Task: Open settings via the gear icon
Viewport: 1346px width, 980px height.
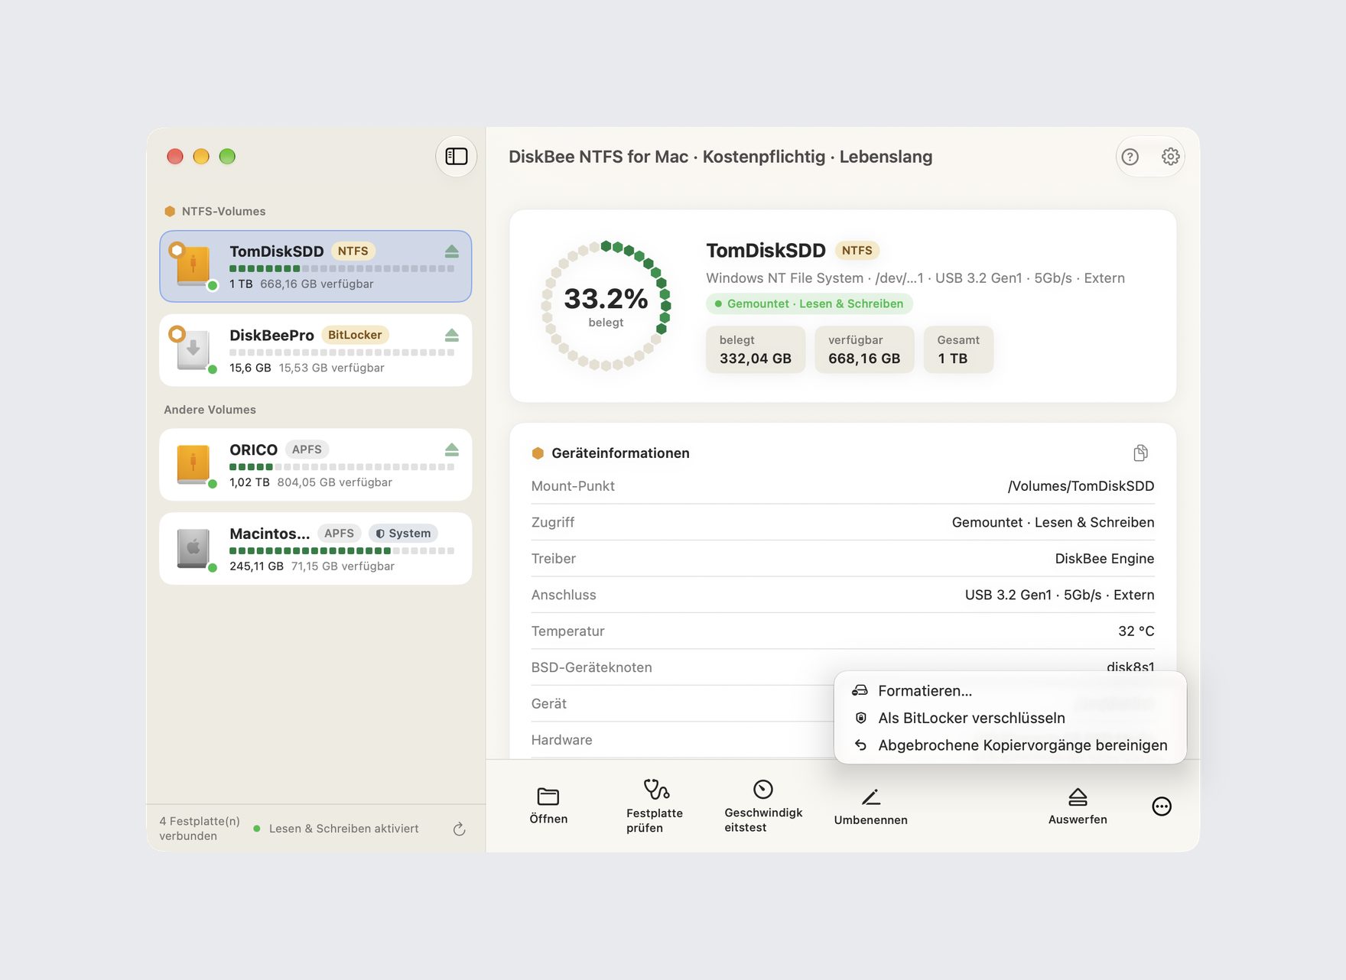Action: coord(1170,157)
